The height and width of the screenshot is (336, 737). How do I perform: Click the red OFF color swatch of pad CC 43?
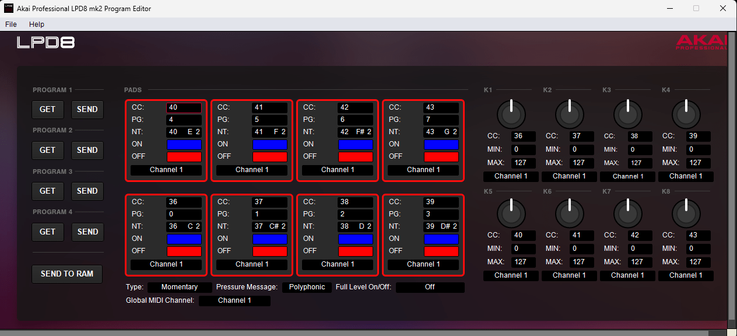point(441,156)
